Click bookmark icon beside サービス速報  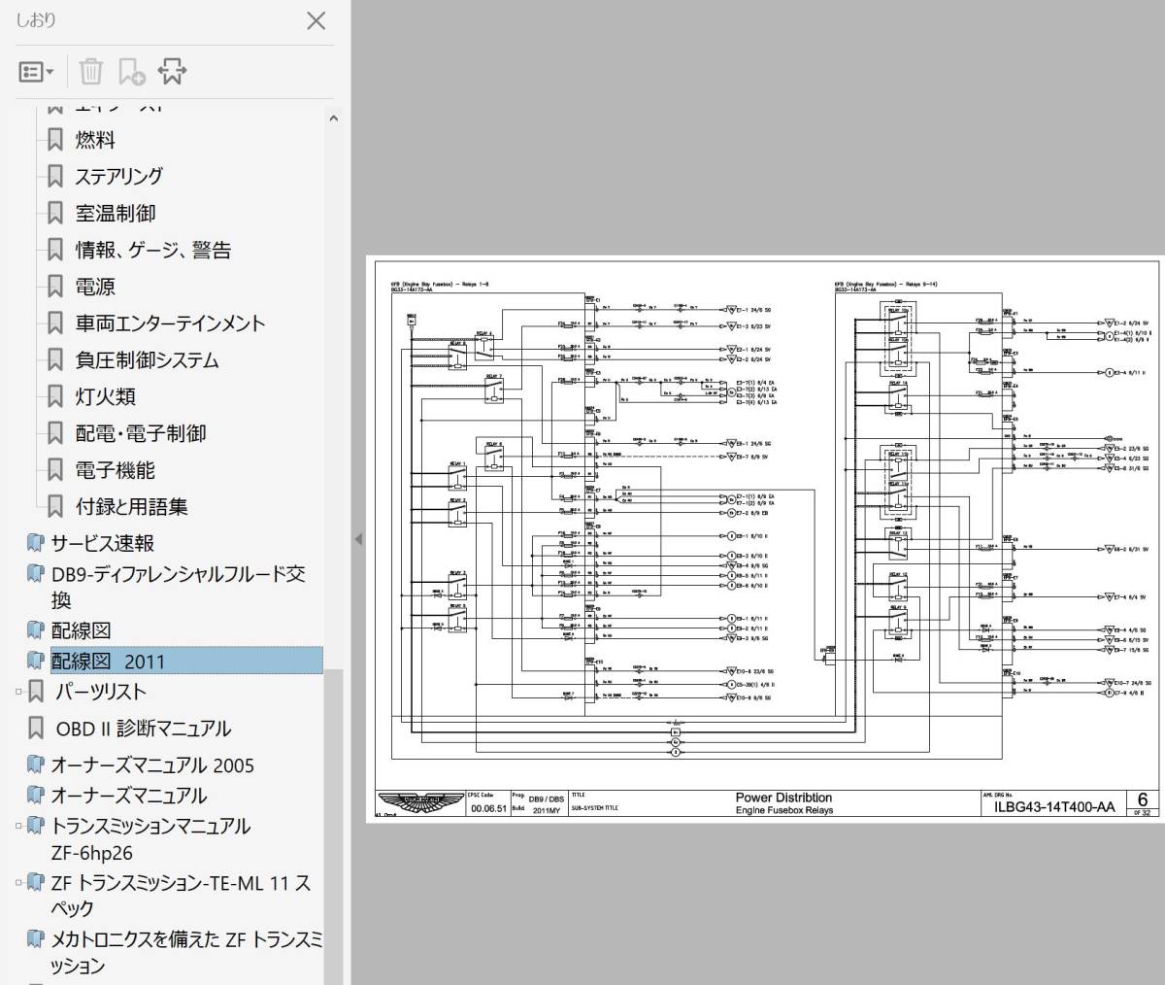(x=36, y=544)
